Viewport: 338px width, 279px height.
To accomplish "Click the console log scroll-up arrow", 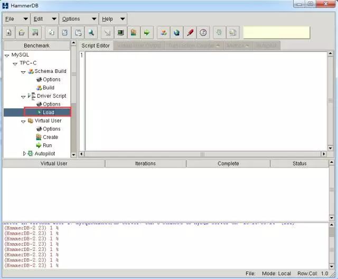I will click(x=332, y=225).
